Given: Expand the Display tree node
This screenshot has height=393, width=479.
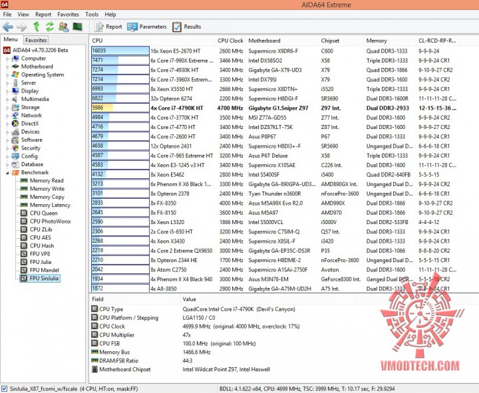Looking at the screenshot, I should (7, 91).
